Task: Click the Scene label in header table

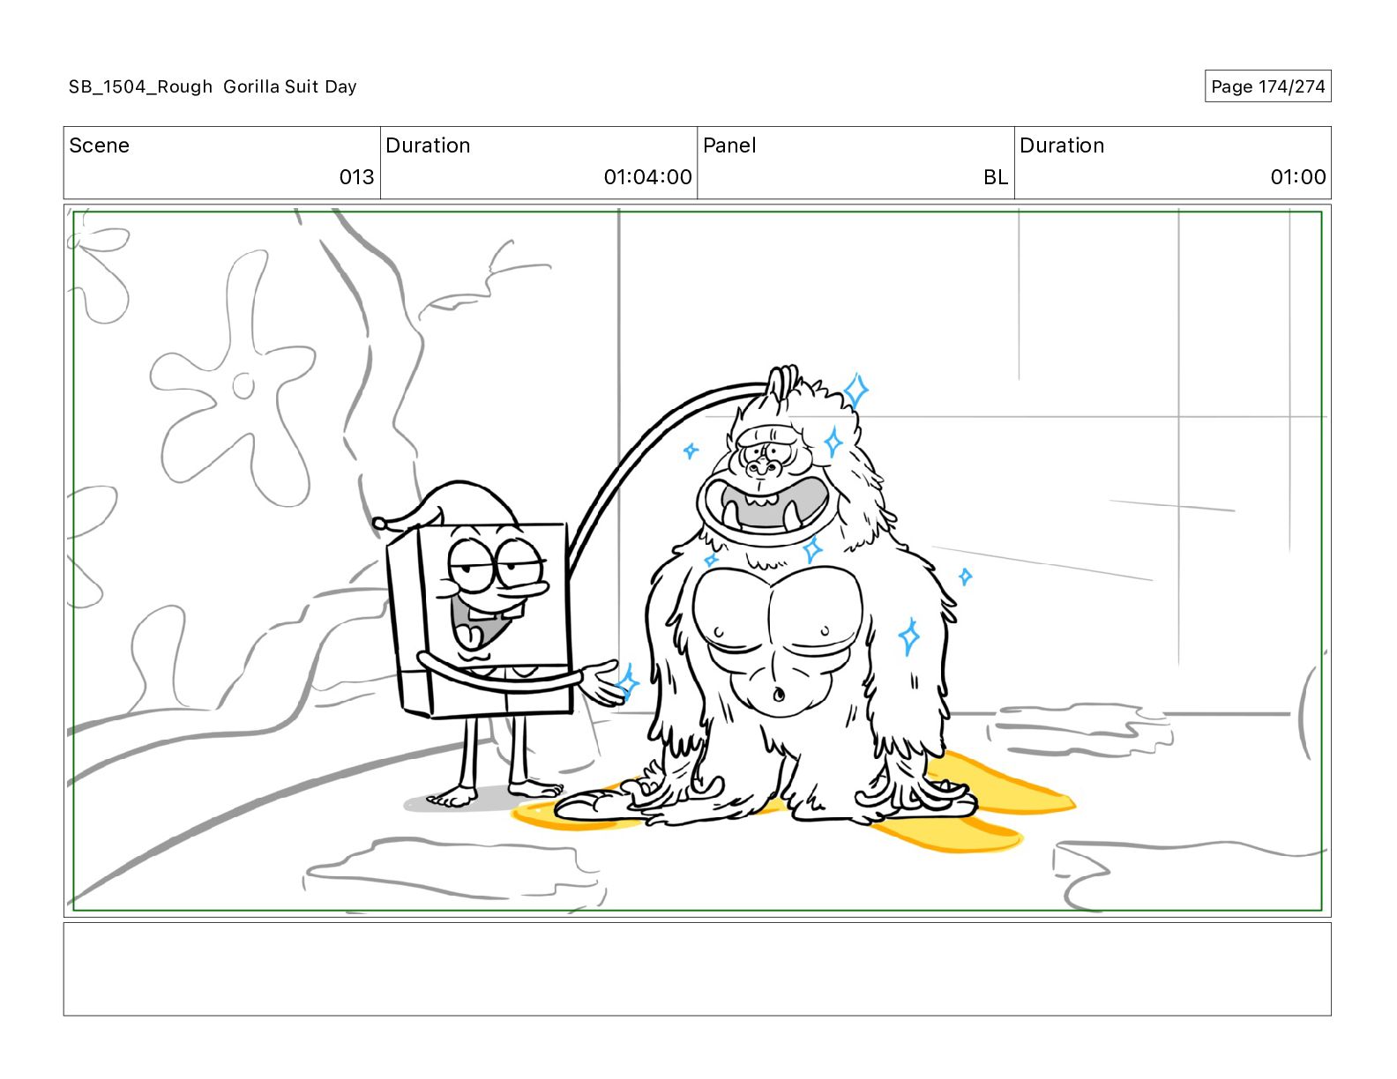Action: point(99,145)
